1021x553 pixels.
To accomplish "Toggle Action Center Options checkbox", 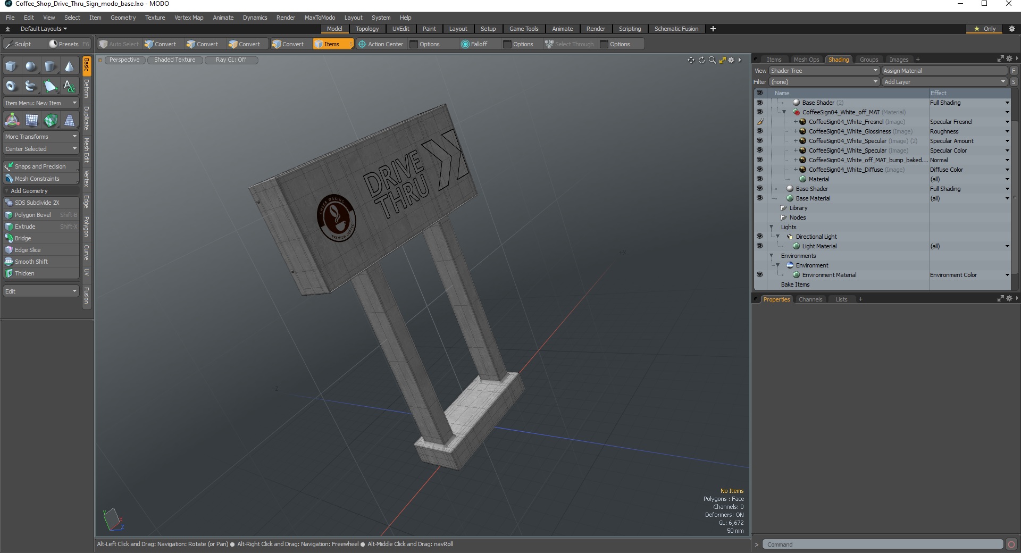I will click(x=413, y=44).
